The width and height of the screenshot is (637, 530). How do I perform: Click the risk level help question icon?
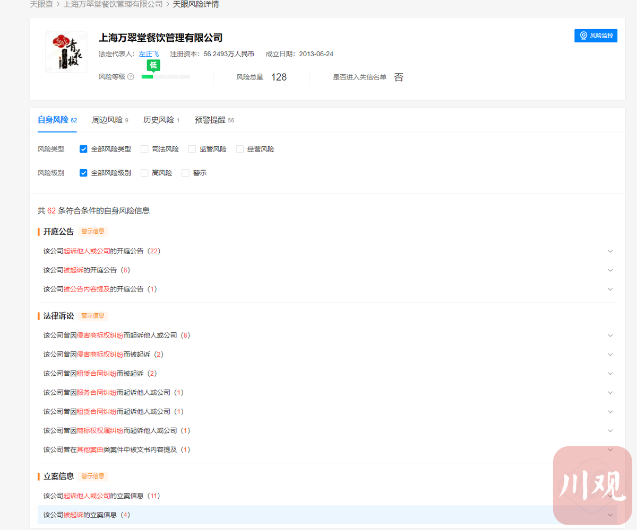point(131,77)
